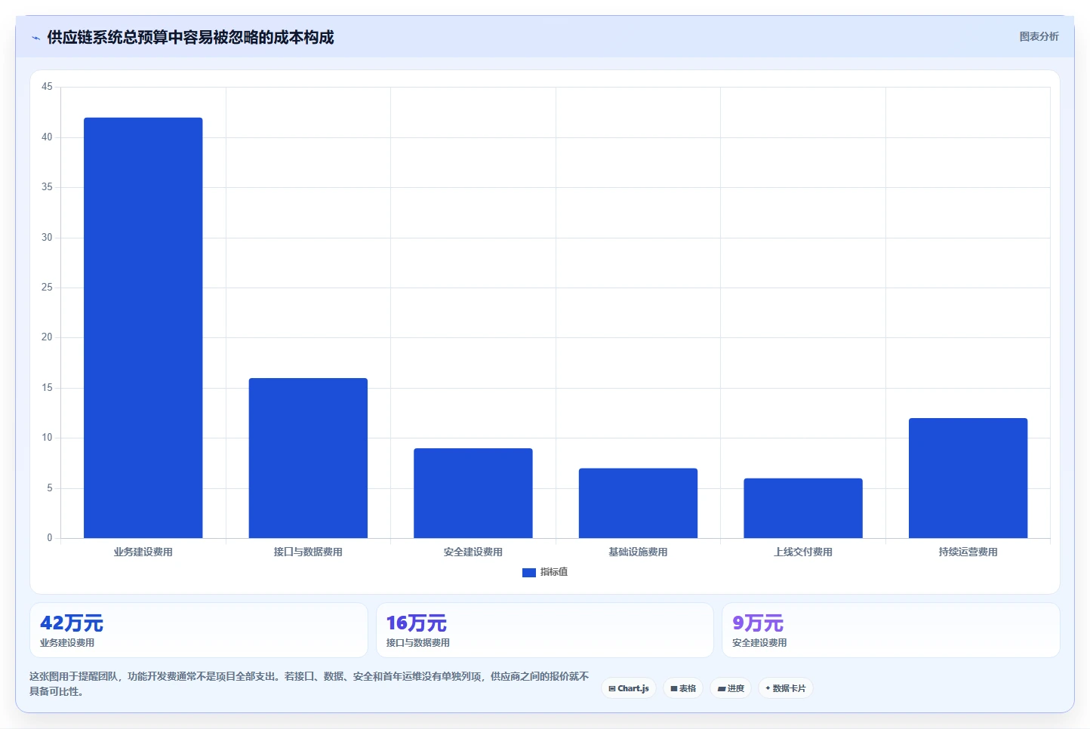Click the 安全建设费用 axis label
This screenshot has width=1090, height=729.
point(473,552)
